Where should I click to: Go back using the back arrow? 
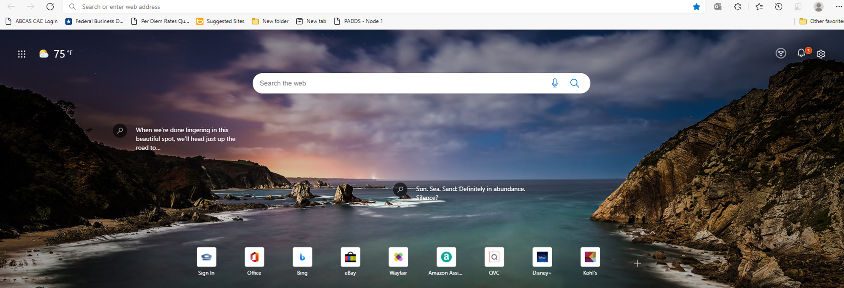[11, 7]
